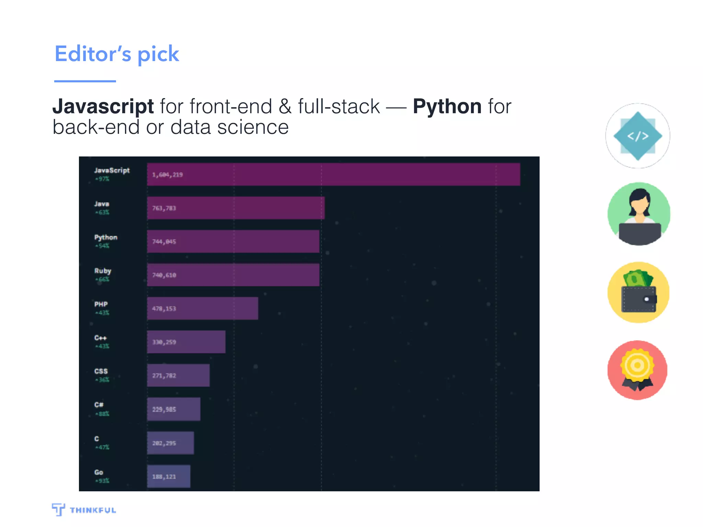Click the CSS bar in chart

pos(178,375)
